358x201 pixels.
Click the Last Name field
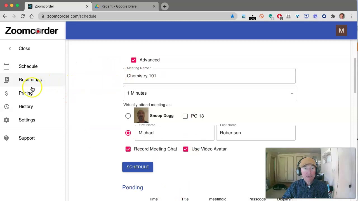pos(256,133)
